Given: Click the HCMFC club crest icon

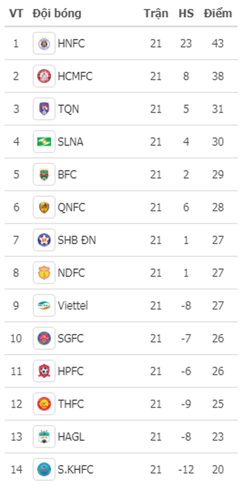Looking at the screenshot, I should [44, 76].
